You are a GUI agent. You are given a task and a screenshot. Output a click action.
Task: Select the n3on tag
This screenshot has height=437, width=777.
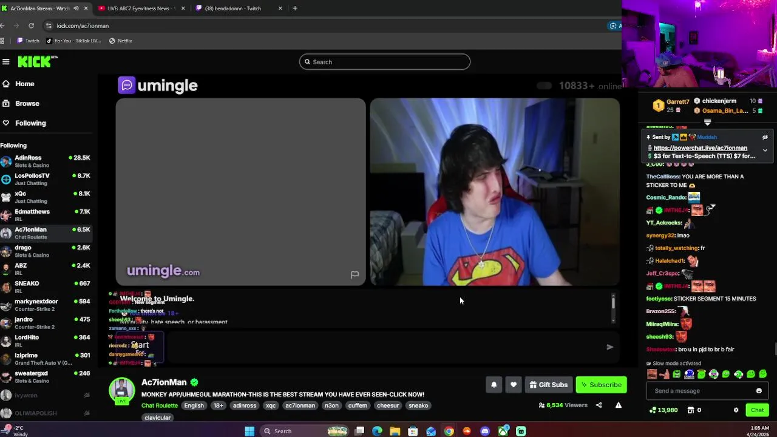coord(331,405)
